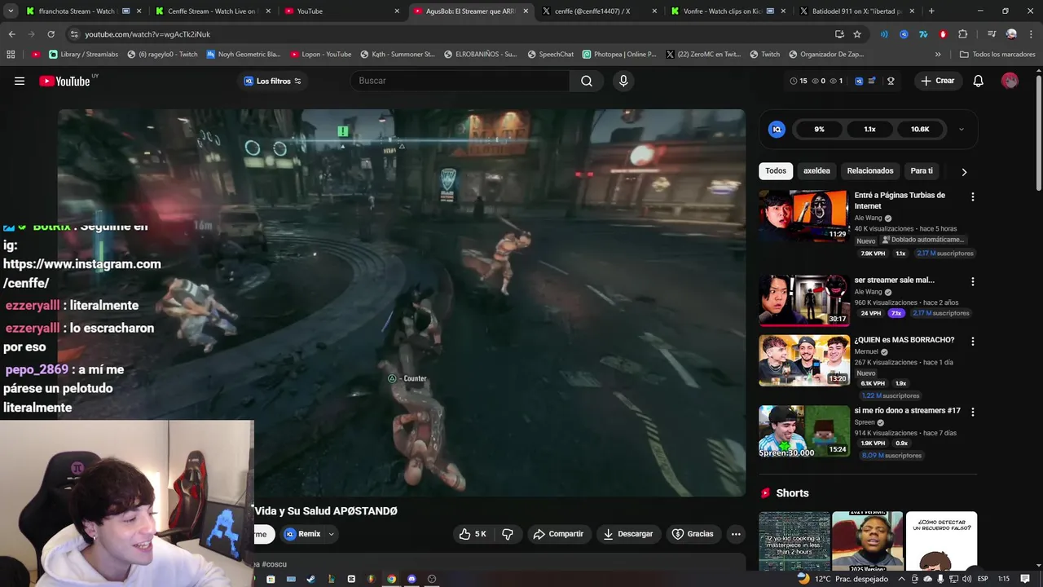
Task: Click the 'Remix' button
Action: (x=302, y=534)
